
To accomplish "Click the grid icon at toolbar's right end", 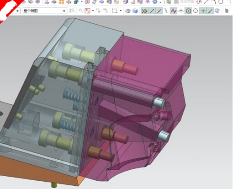I will (x=227, y=11).
